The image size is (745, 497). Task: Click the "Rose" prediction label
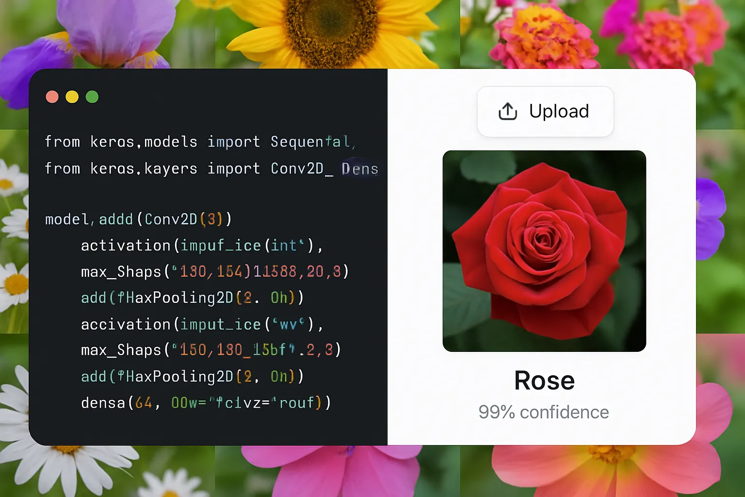point(544,381)
